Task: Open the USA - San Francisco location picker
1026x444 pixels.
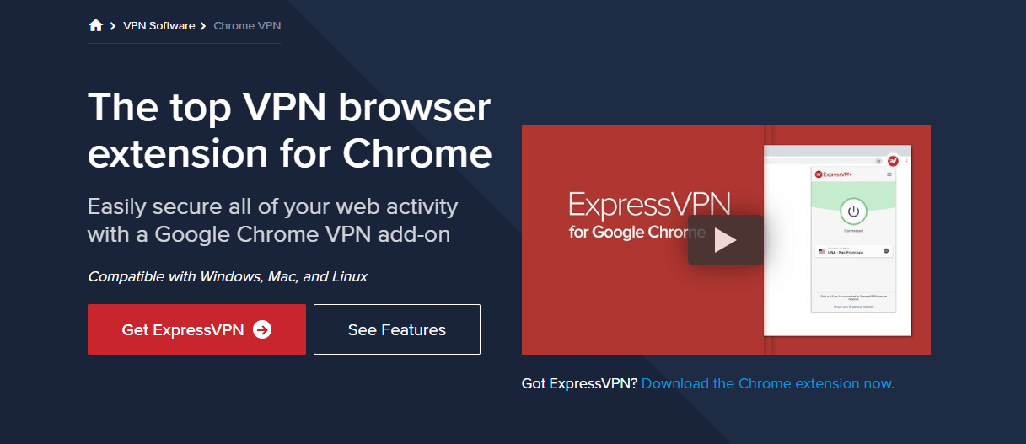Action: point(853,251)
